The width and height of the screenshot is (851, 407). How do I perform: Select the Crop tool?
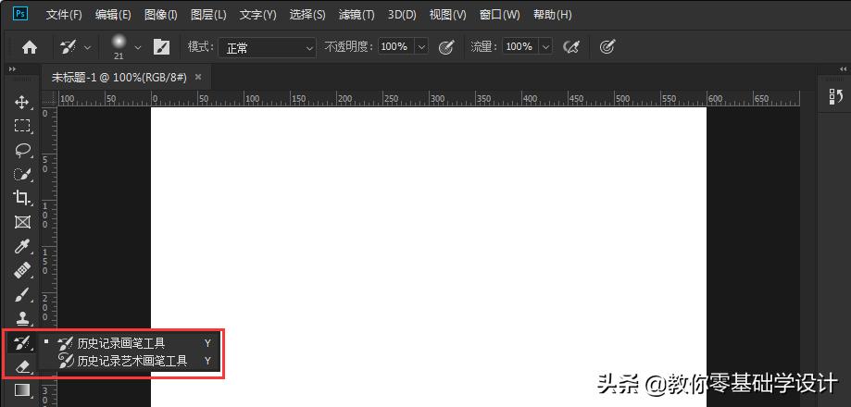pyautogui.click(x=21, y=198)
